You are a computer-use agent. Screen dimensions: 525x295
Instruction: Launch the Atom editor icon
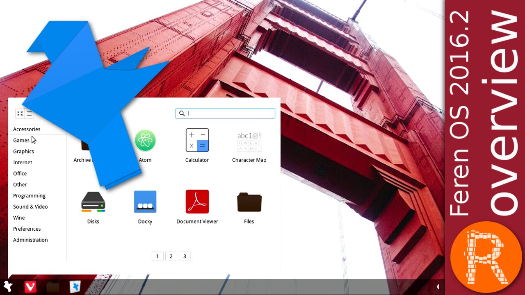(145, 141)
